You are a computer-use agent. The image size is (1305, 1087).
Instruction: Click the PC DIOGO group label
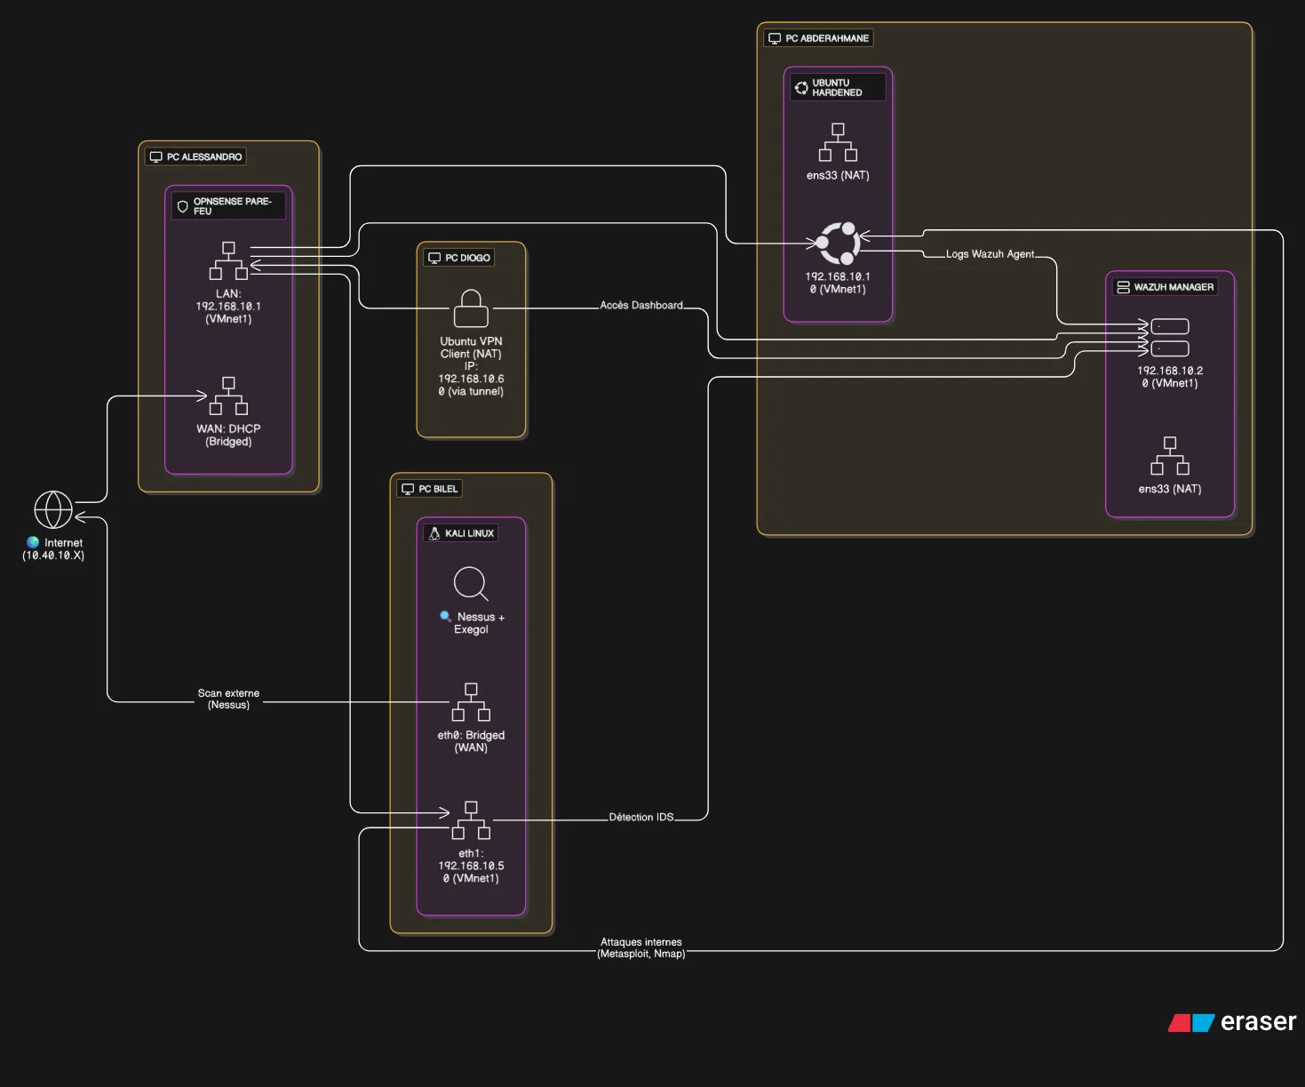coord(459,258)
